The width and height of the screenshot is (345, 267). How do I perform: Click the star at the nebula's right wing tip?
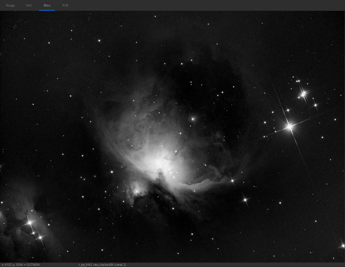pyautogui.click(x=232, y=180)
